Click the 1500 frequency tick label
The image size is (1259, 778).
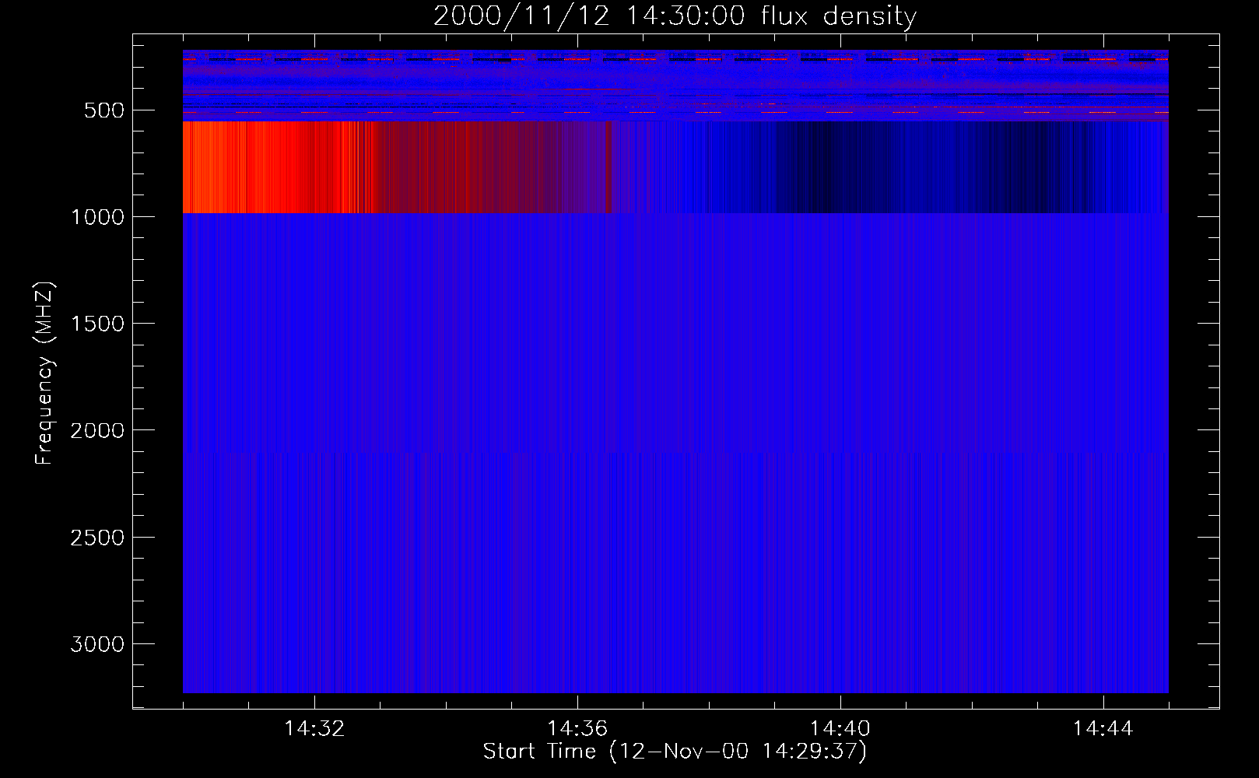(x=97, y=324)
